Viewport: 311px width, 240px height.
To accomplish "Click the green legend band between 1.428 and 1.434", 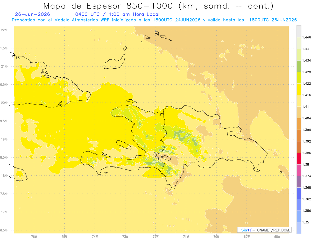I will point(299,66).
